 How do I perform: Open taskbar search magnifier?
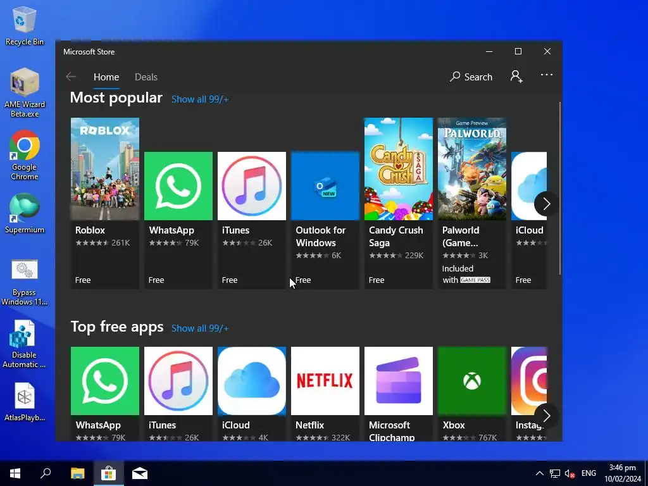[x=46, y=473]
